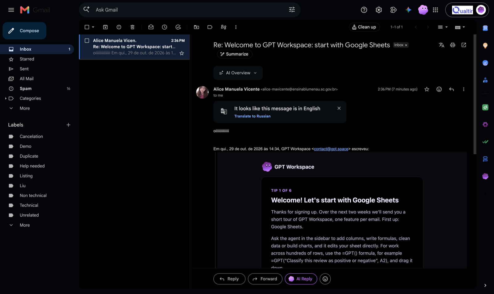Add an emoji reaction in the message header

tap(439, 89)
